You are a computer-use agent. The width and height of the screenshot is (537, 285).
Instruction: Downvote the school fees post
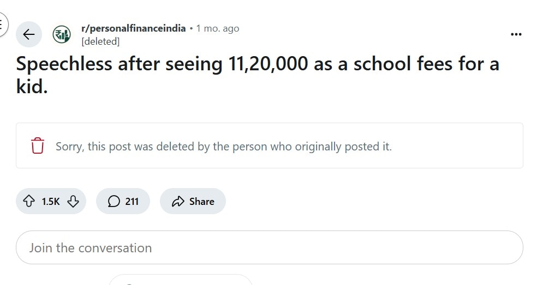[x=73, y=201]
